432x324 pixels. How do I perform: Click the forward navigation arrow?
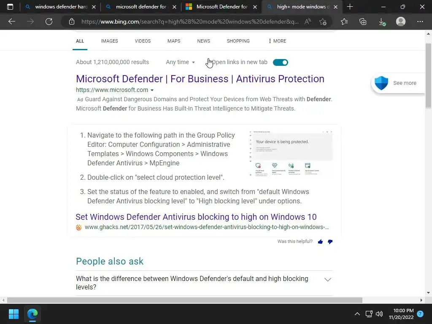point(30,22)
